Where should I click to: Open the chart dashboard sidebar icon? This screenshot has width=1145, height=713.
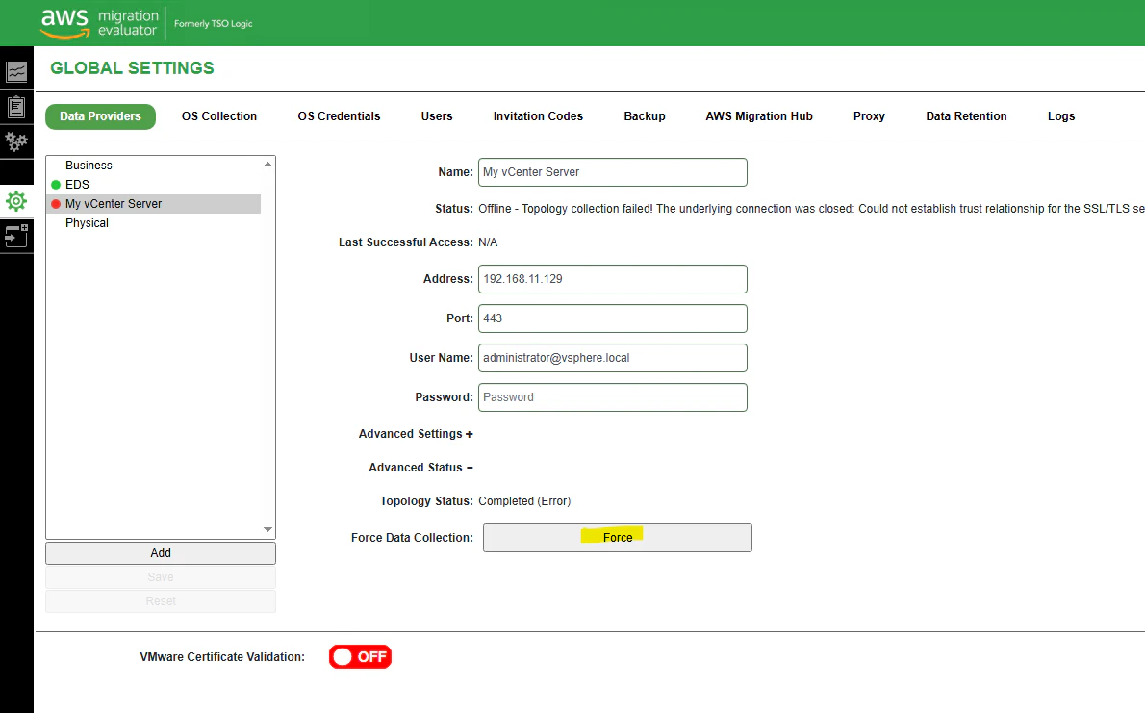[x=16, y=71]
